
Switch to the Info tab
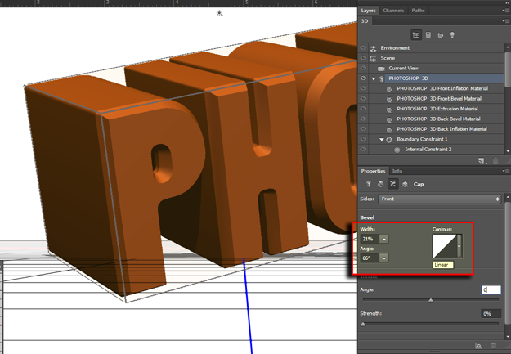[x=397, y=171]
